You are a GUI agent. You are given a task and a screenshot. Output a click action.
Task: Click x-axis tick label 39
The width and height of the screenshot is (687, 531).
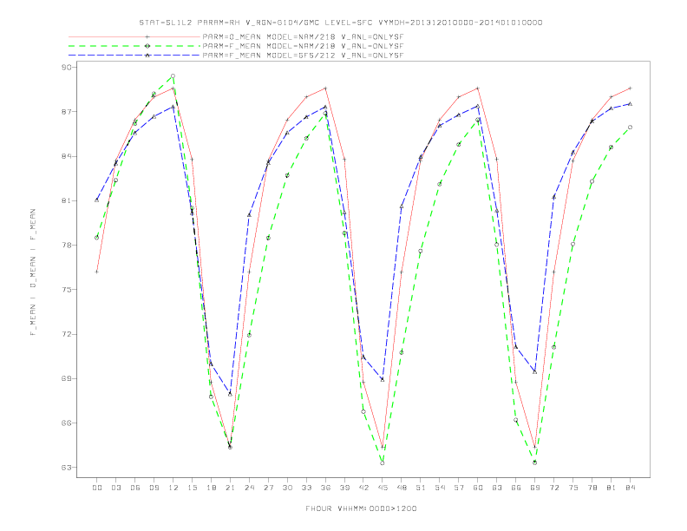coord(345,488)
